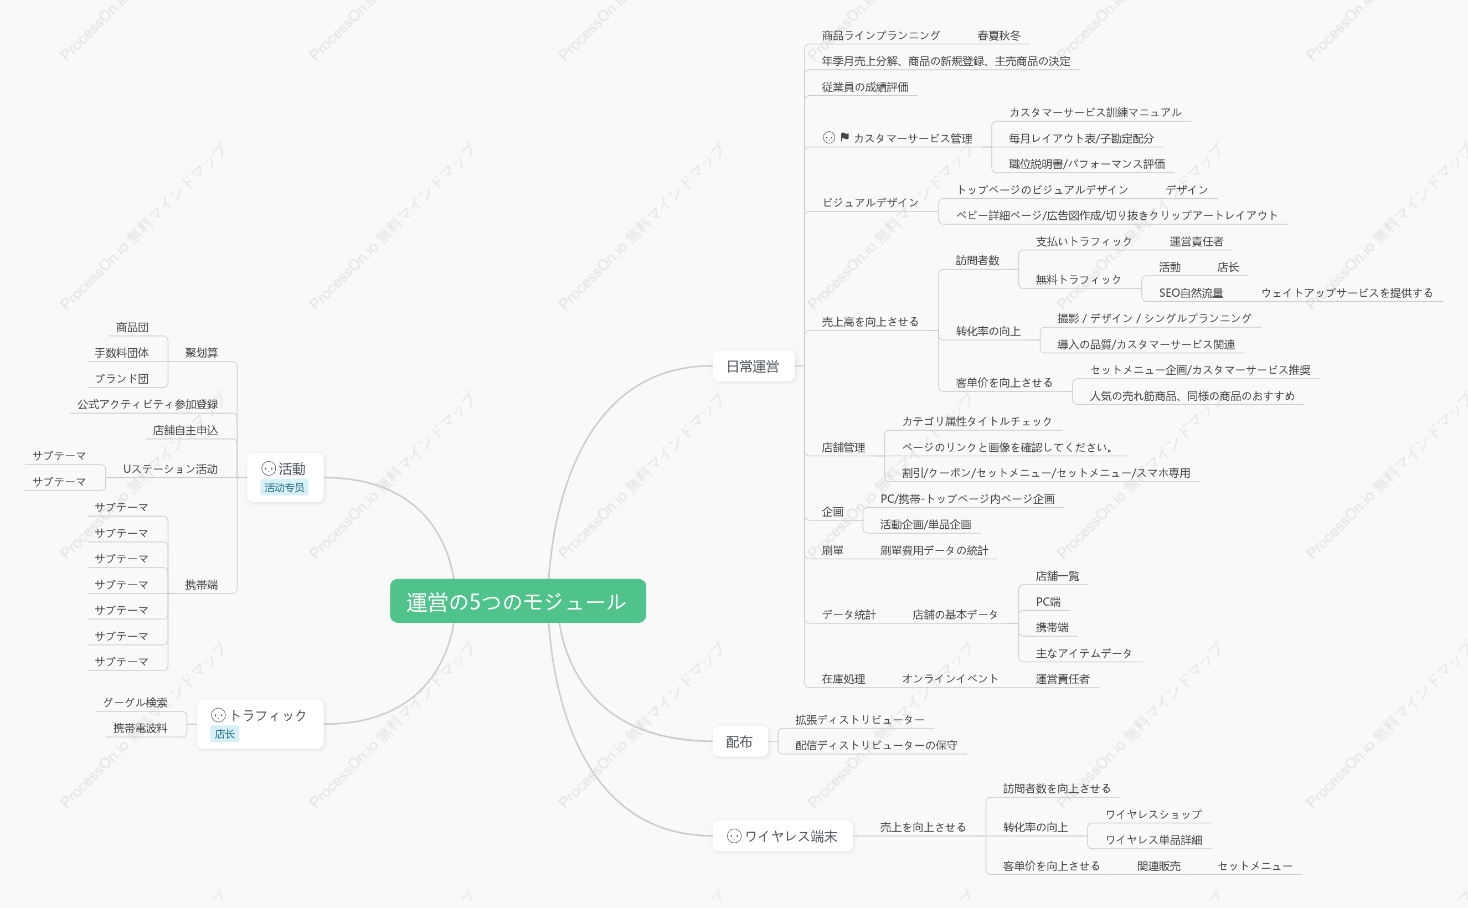Select the 訪問者数を向上させる subtopic
This screenshot has width=1468, height=908.
pos(1057,788)
